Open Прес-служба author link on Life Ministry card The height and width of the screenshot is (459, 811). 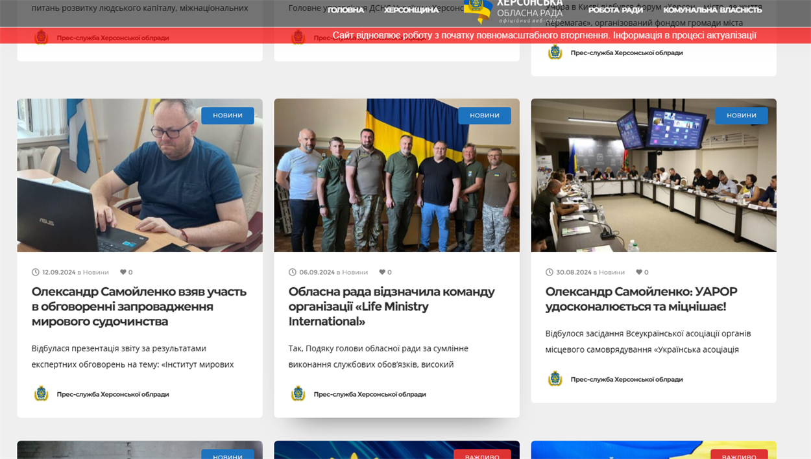[x=370, y=394]
